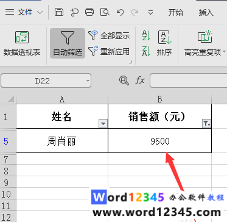Expand the arrow next to 文件
Viewport: 227px width, 222px height.
[40, 13]
